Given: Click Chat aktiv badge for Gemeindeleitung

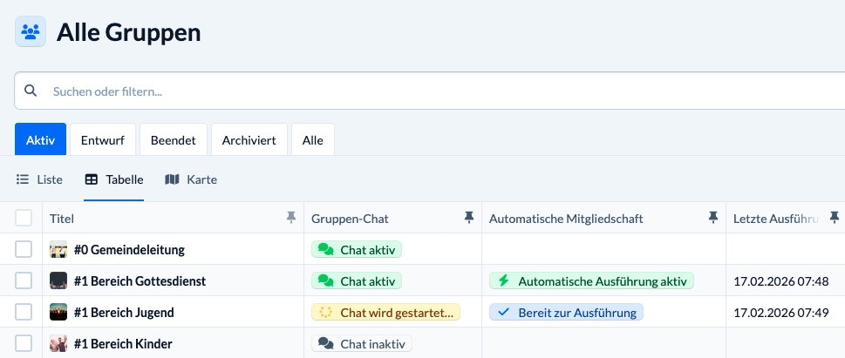Looking at the screenshot, I should coord(357,250).
